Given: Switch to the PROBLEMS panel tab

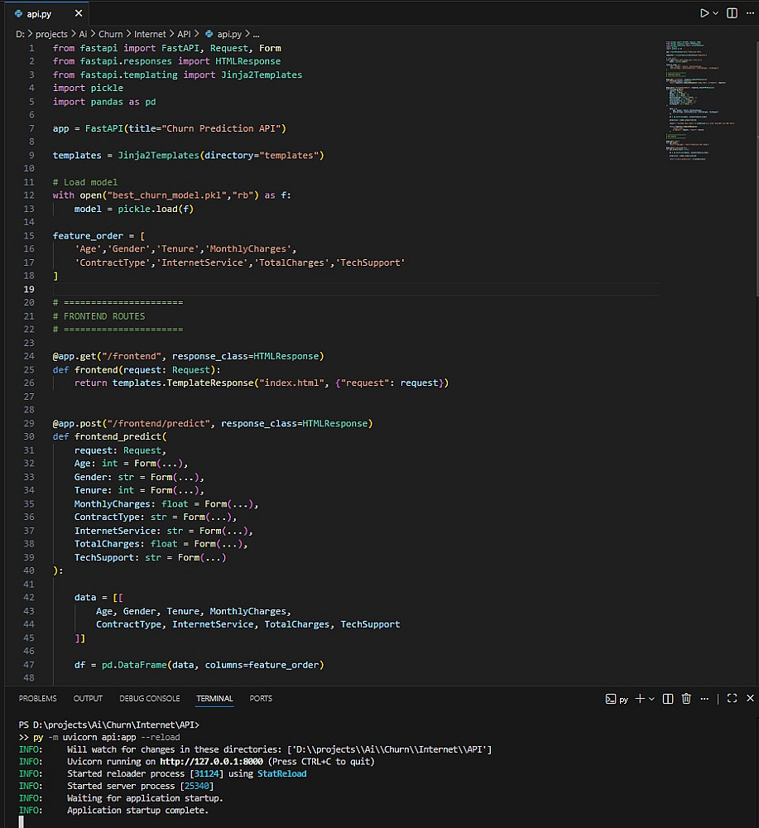Looking at the screenshot, I should [38, 699].
